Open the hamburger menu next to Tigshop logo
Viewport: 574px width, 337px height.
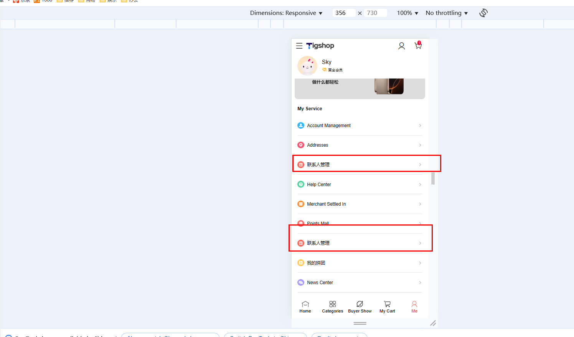(299, 46)
